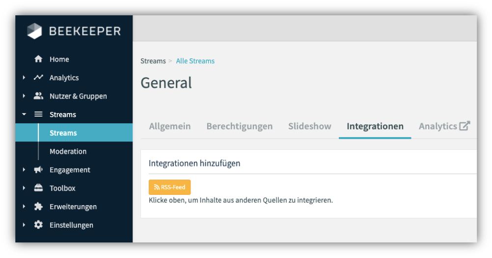
Task: Click the Integrationen hinzufügen heading
Action: pos(194,163)
